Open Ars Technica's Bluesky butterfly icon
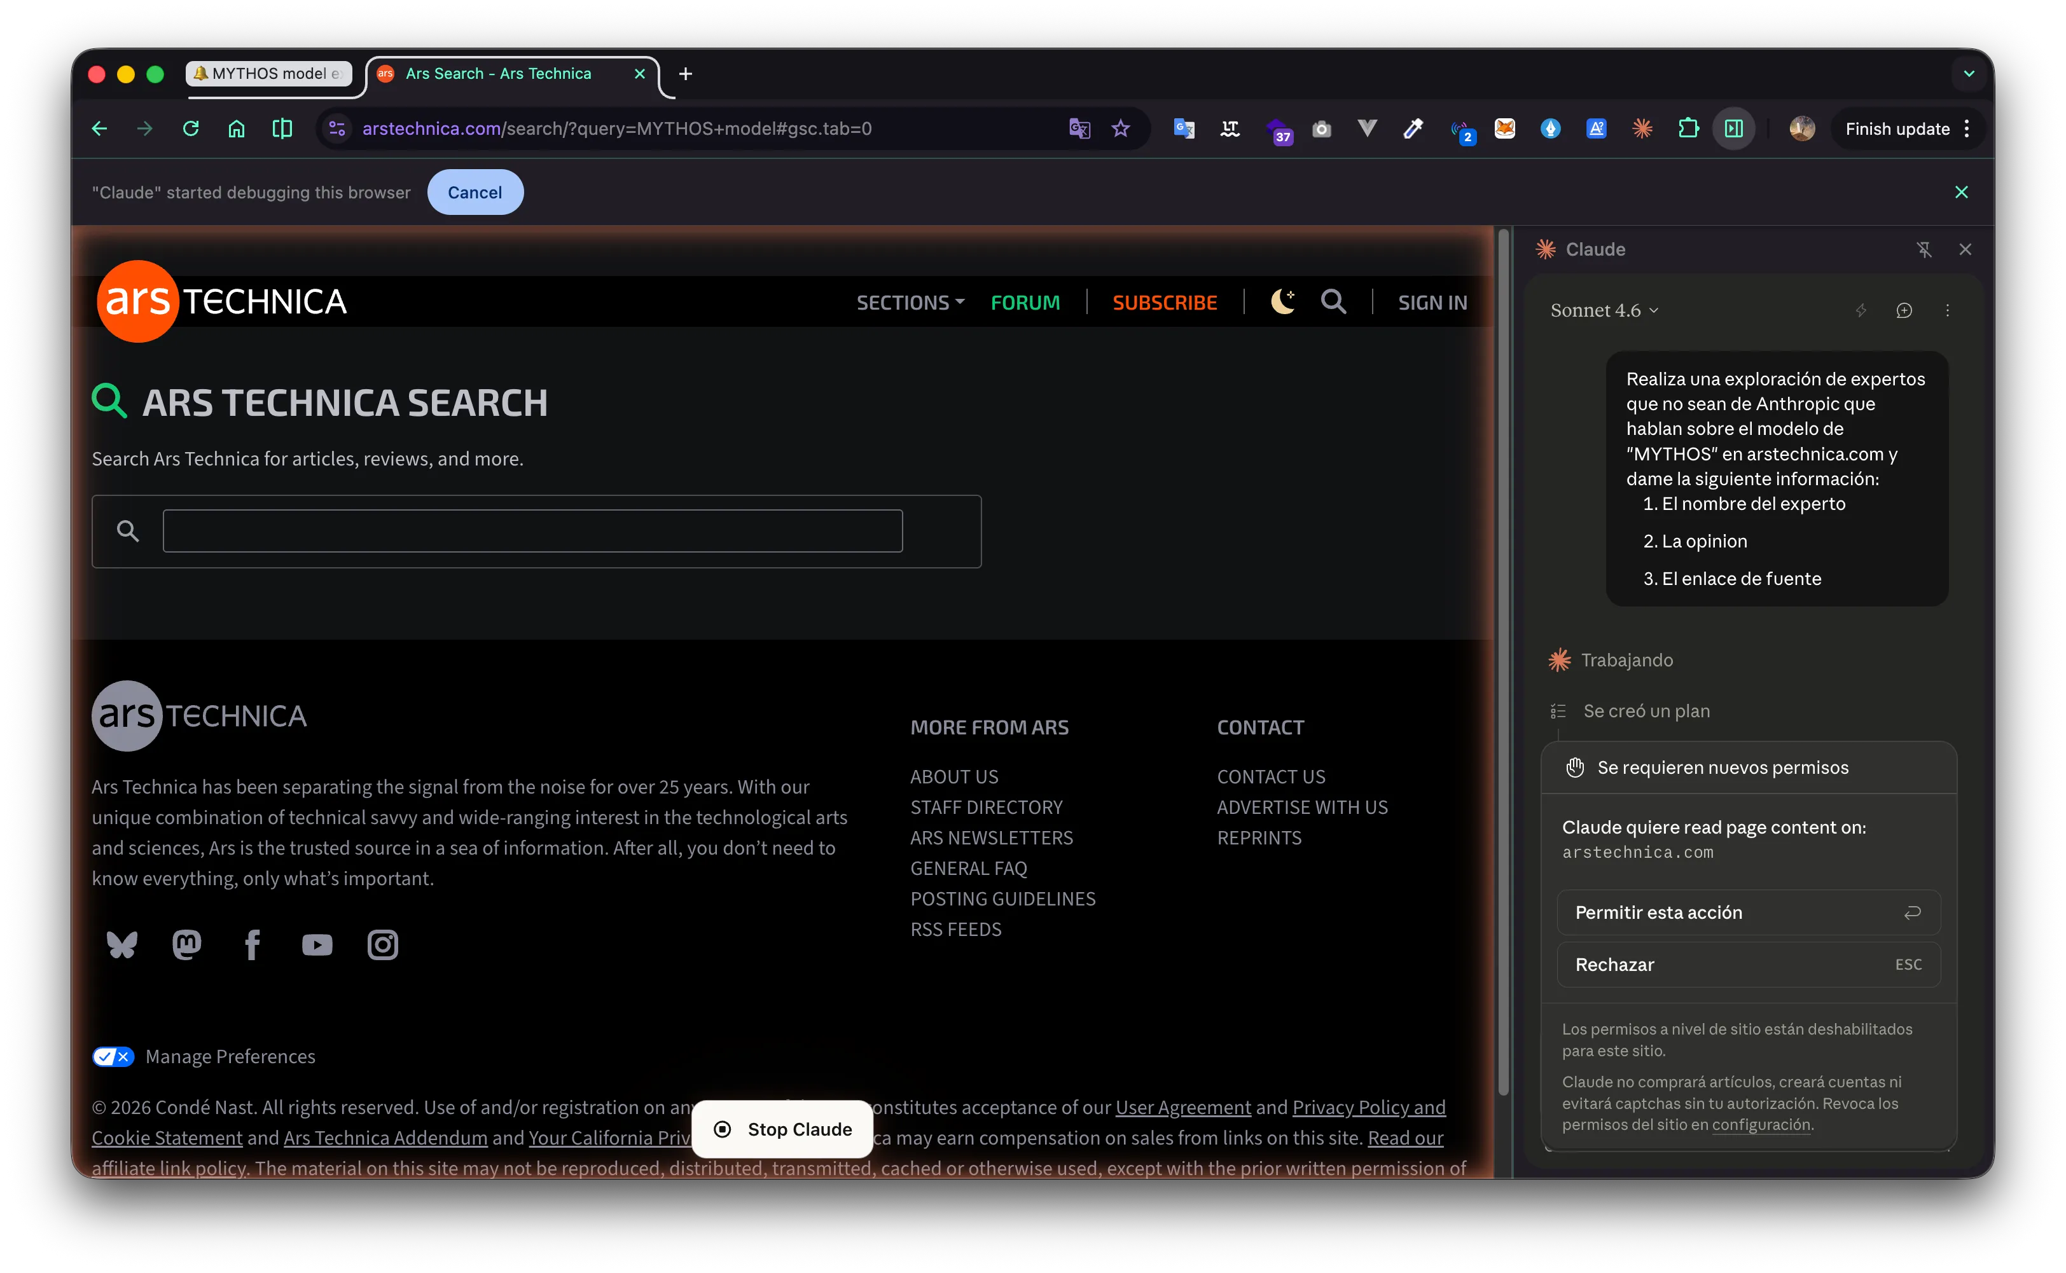Viewport: 2066px width, 1273px height. pyautogui.click(x=121, y=945)
